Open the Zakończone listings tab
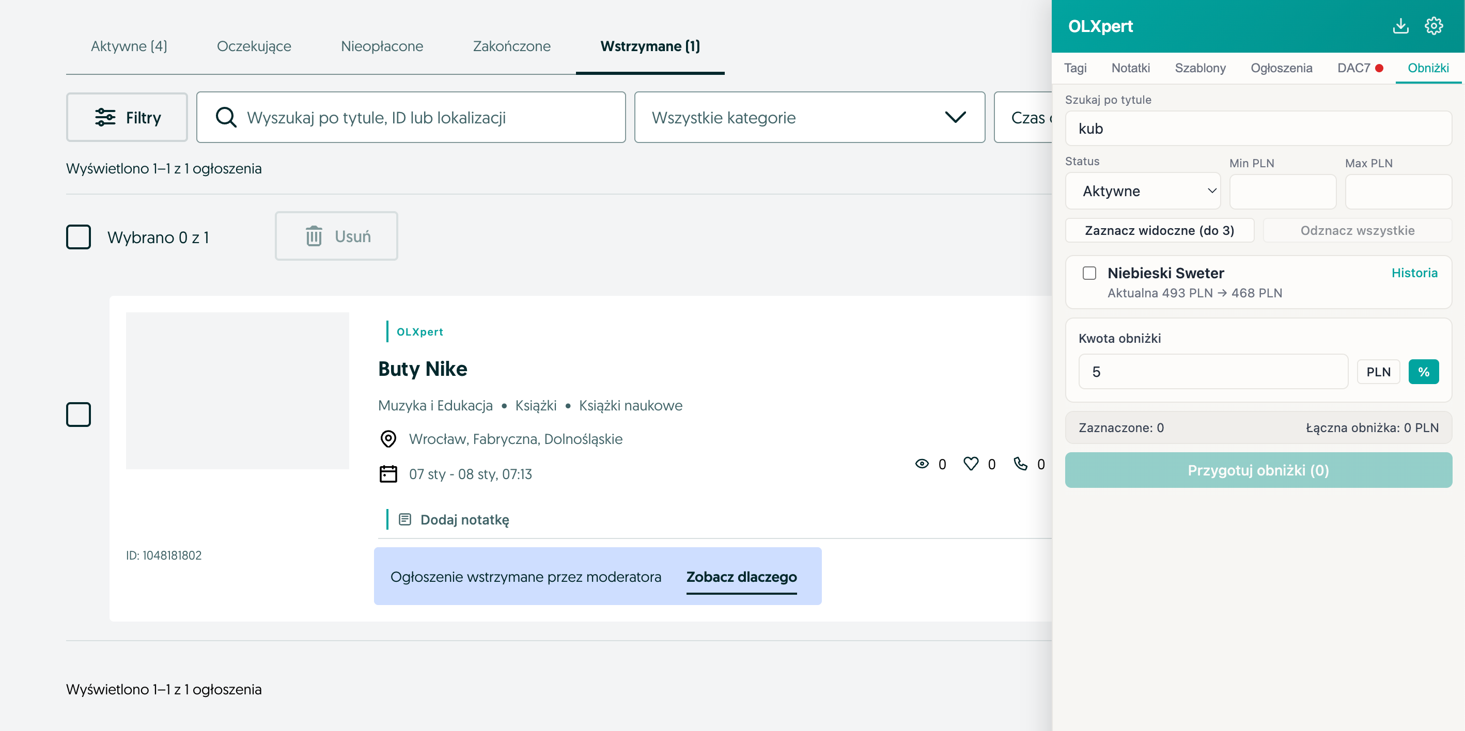 (x=511, y=46)
